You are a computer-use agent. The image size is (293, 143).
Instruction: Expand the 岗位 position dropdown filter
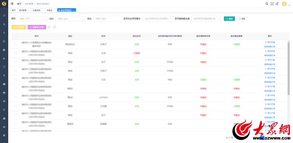coord(71,19)
